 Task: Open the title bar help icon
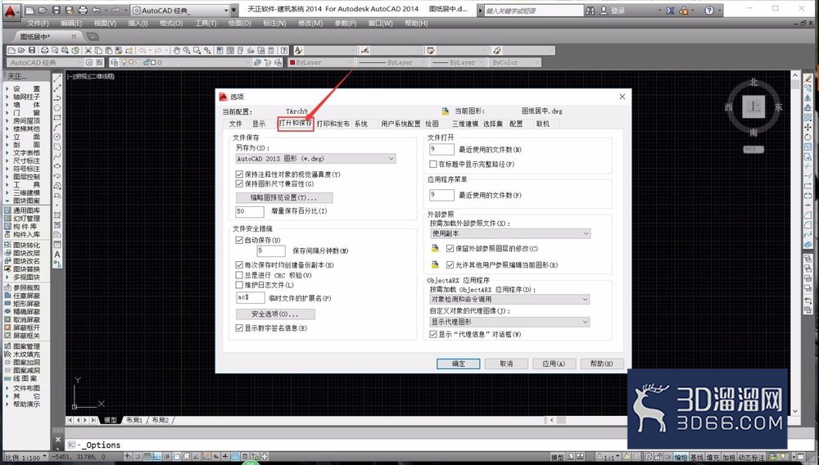click(x=708, y=11)
